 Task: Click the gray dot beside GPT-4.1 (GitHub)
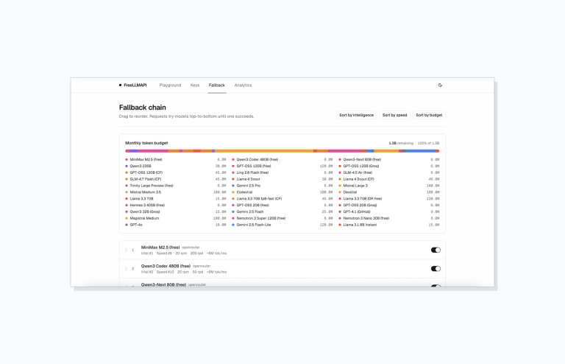[340, 211]
